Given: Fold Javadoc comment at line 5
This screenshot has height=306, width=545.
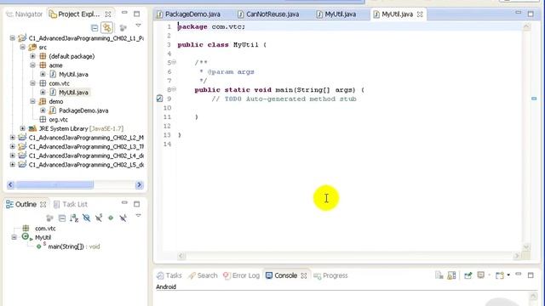Looking at the screenshot, I should pos(174,62).
